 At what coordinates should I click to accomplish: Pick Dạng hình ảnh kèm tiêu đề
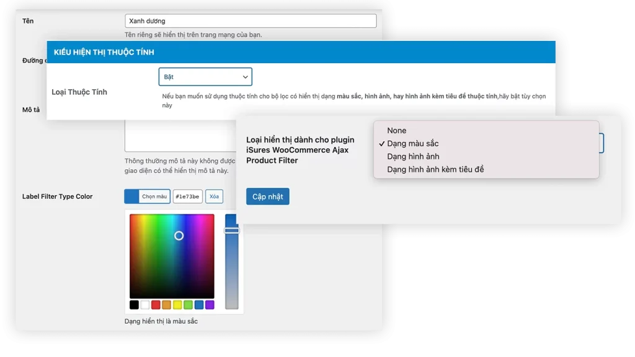pyautogui.click(x=435, y=170)
